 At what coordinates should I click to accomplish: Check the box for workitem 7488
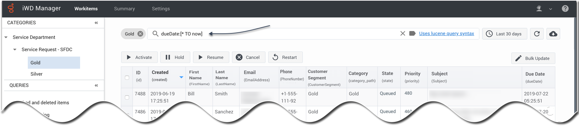tap(127, 97)
